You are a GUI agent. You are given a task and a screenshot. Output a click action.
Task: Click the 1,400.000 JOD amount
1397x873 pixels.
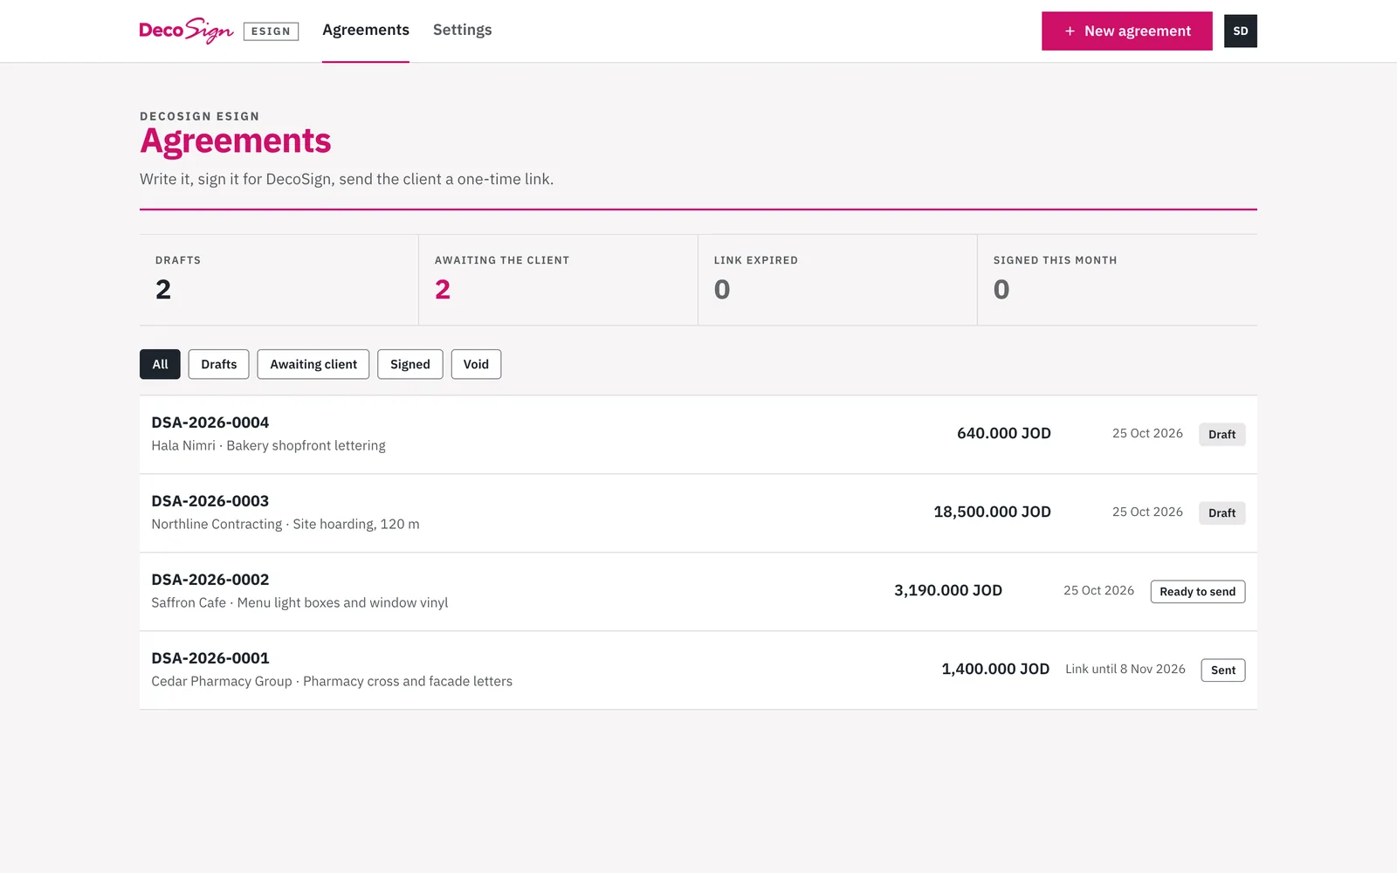(x=995, y=669)
